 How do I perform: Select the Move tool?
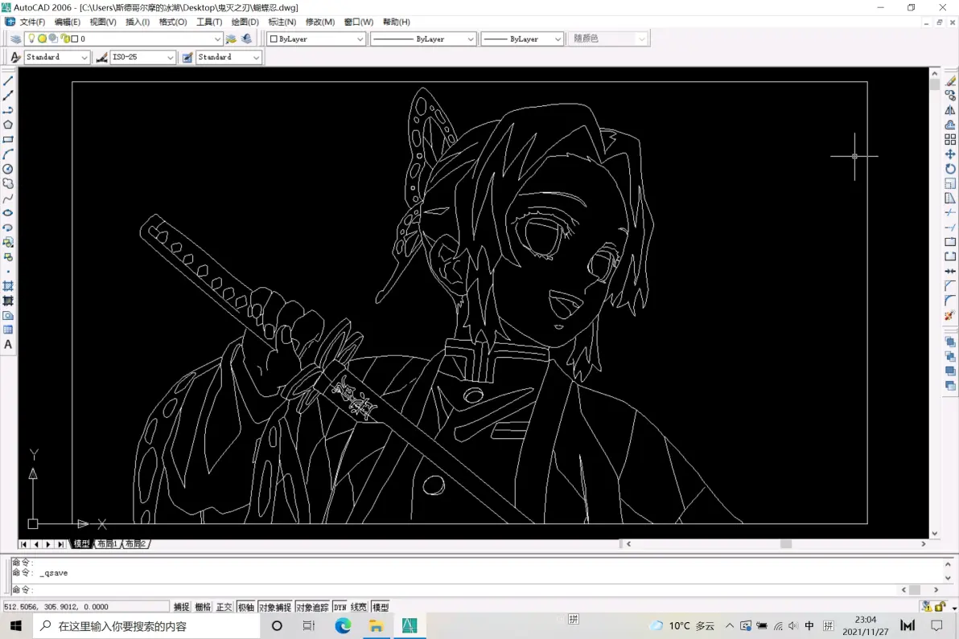(x=950, y=154)
